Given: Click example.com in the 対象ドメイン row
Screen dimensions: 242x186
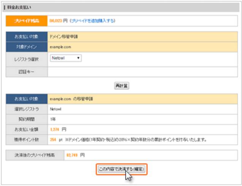Looking at the screenshot, I should 61,47.
